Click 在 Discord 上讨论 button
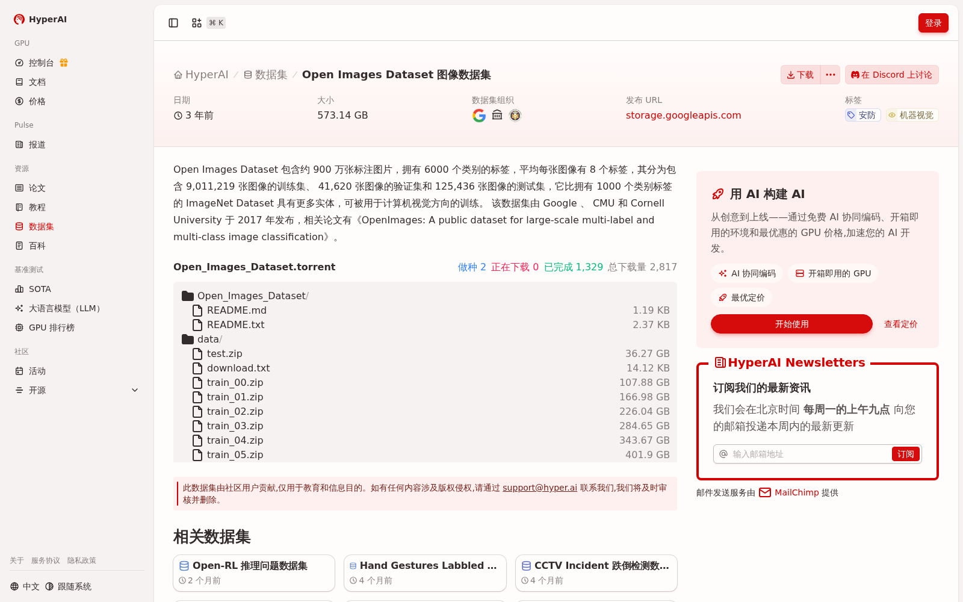Screen dimensions: 963x602 point(891,75)
